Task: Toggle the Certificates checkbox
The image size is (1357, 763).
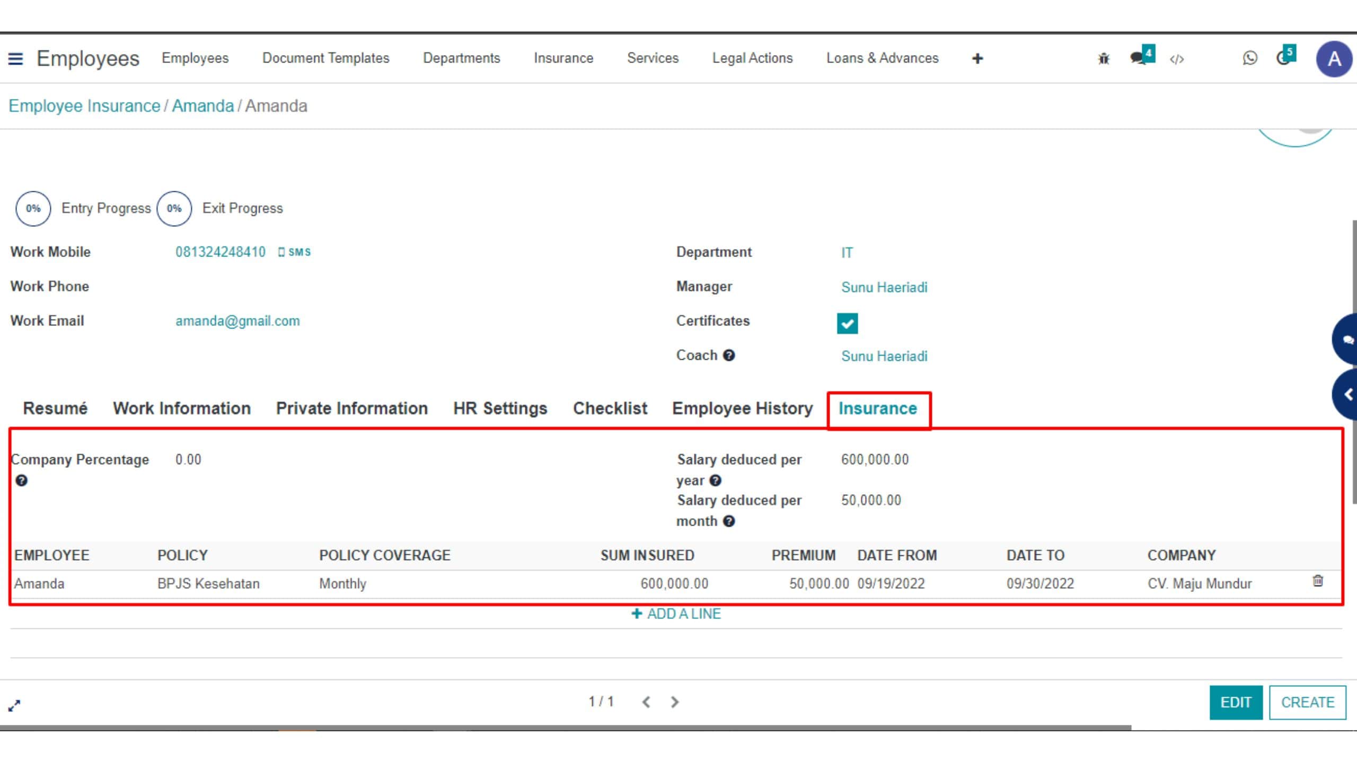Action: [x=847, y=323]
